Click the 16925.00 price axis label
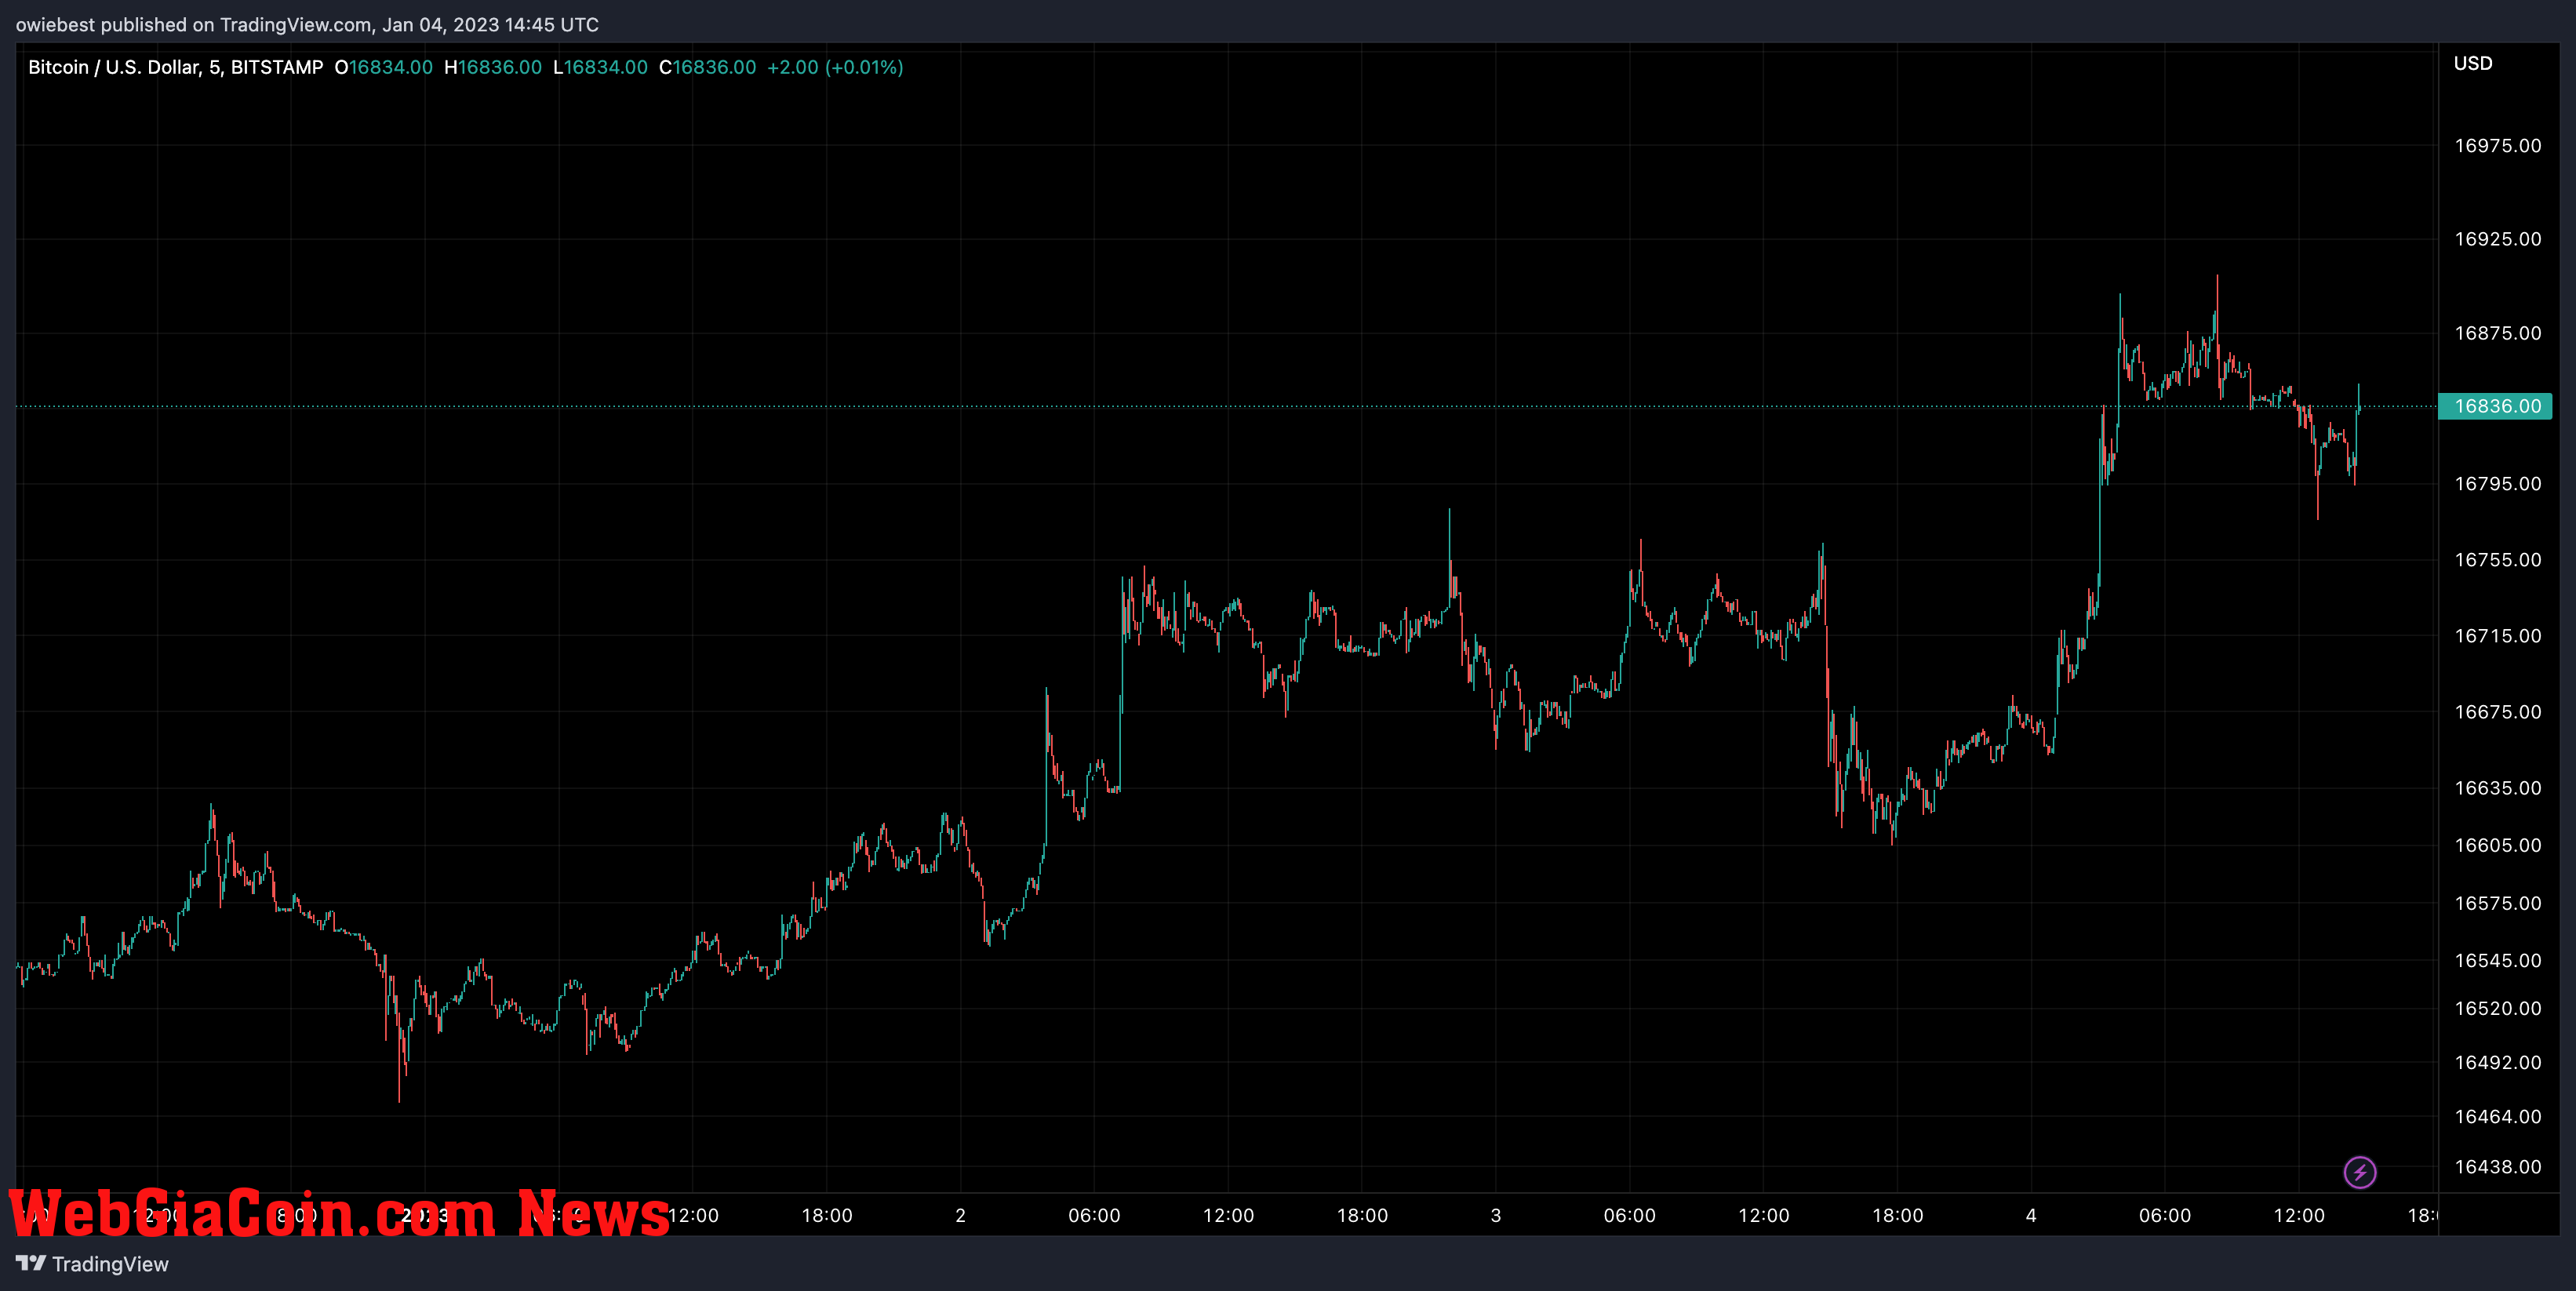This screenshot has height=1291, width=2576. [x=2497, y=239]
